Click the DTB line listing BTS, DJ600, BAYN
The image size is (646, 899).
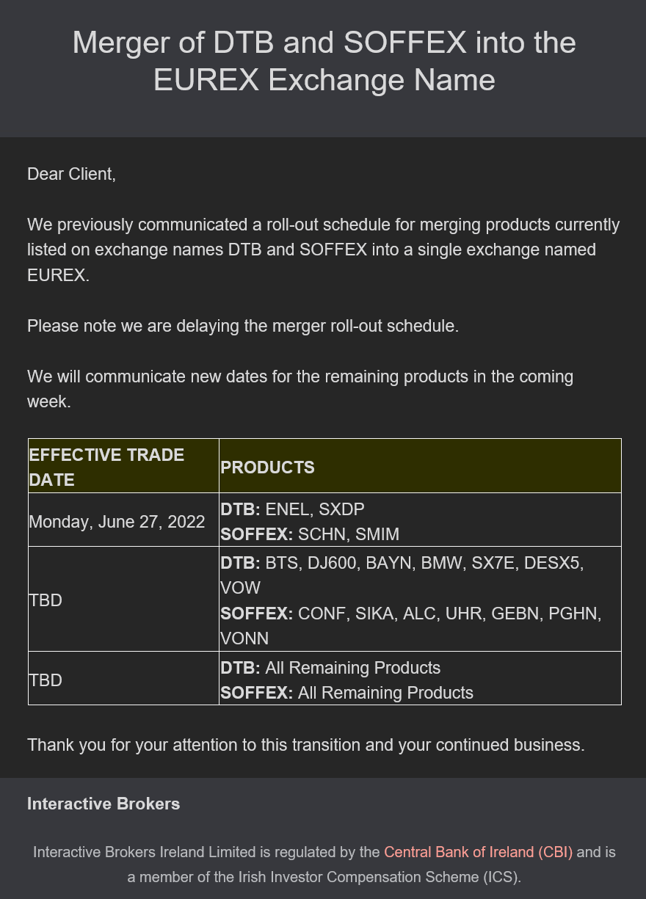click(x=402, y=564)
